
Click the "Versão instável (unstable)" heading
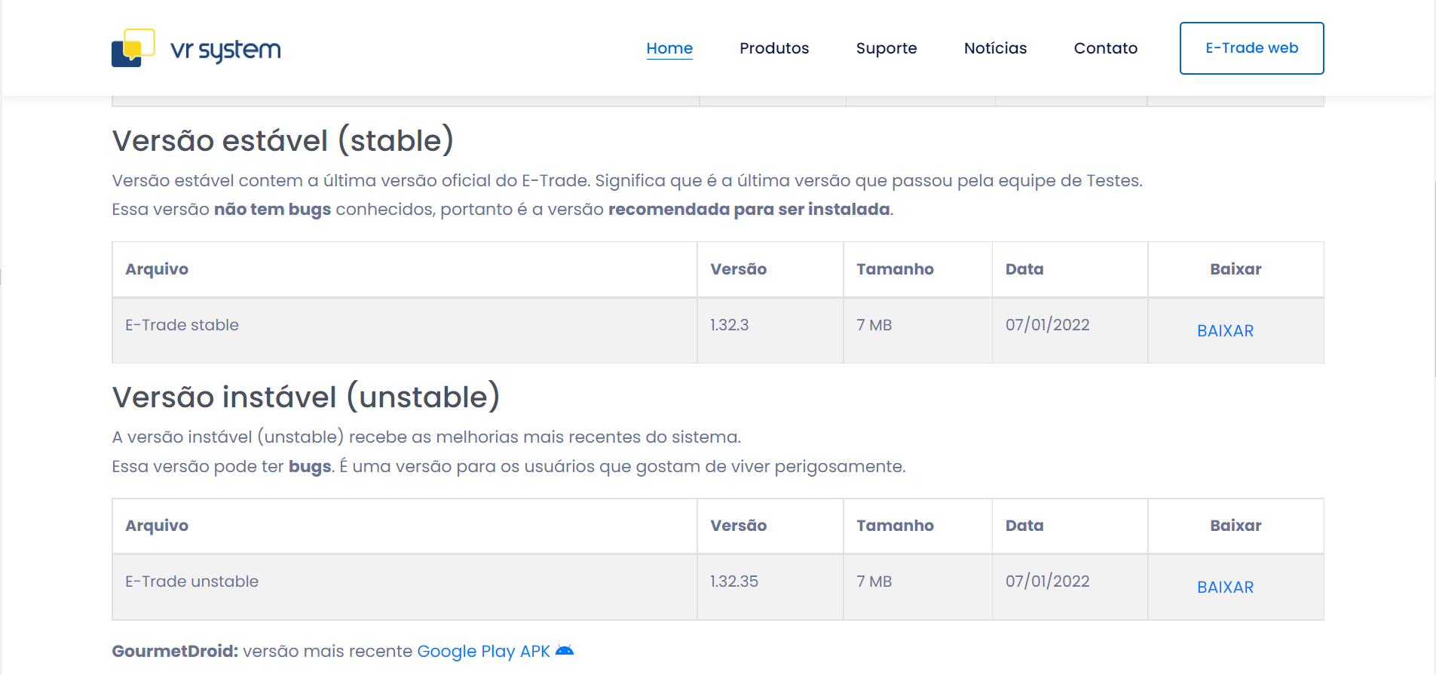[x=305, y=397]
